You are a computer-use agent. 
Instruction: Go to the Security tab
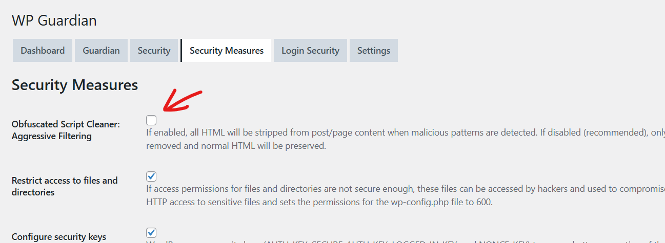(154, 51)
